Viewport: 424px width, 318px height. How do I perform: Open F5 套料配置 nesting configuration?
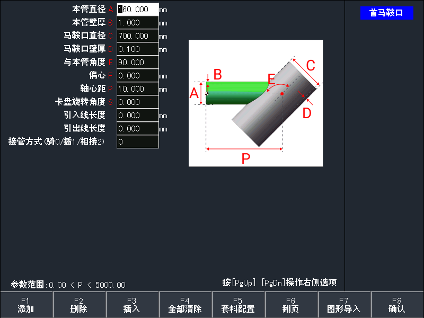coord(237,304)
